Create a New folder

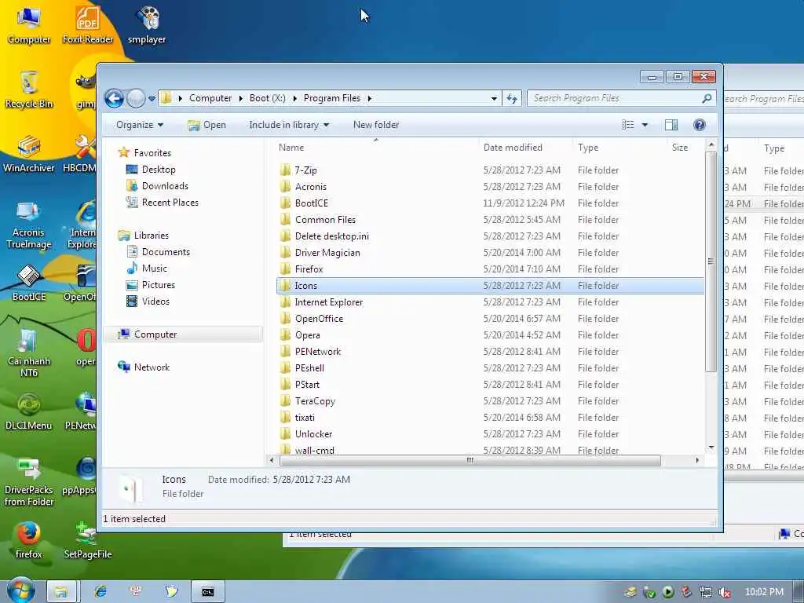376,125
